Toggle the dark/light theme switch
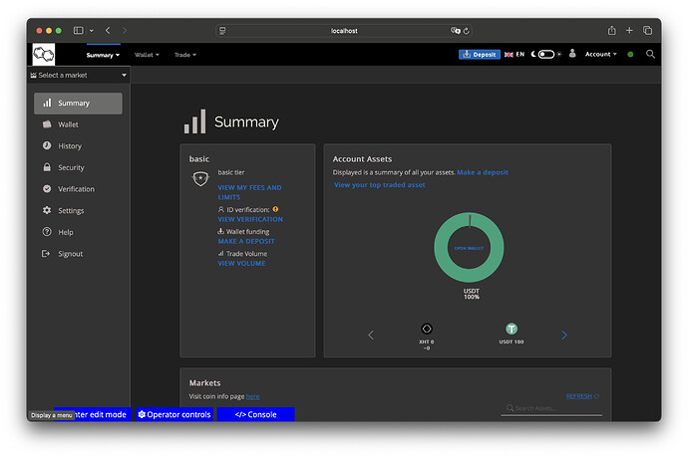The width and height of the screenshot is (688, 456). tap(545, 54)
